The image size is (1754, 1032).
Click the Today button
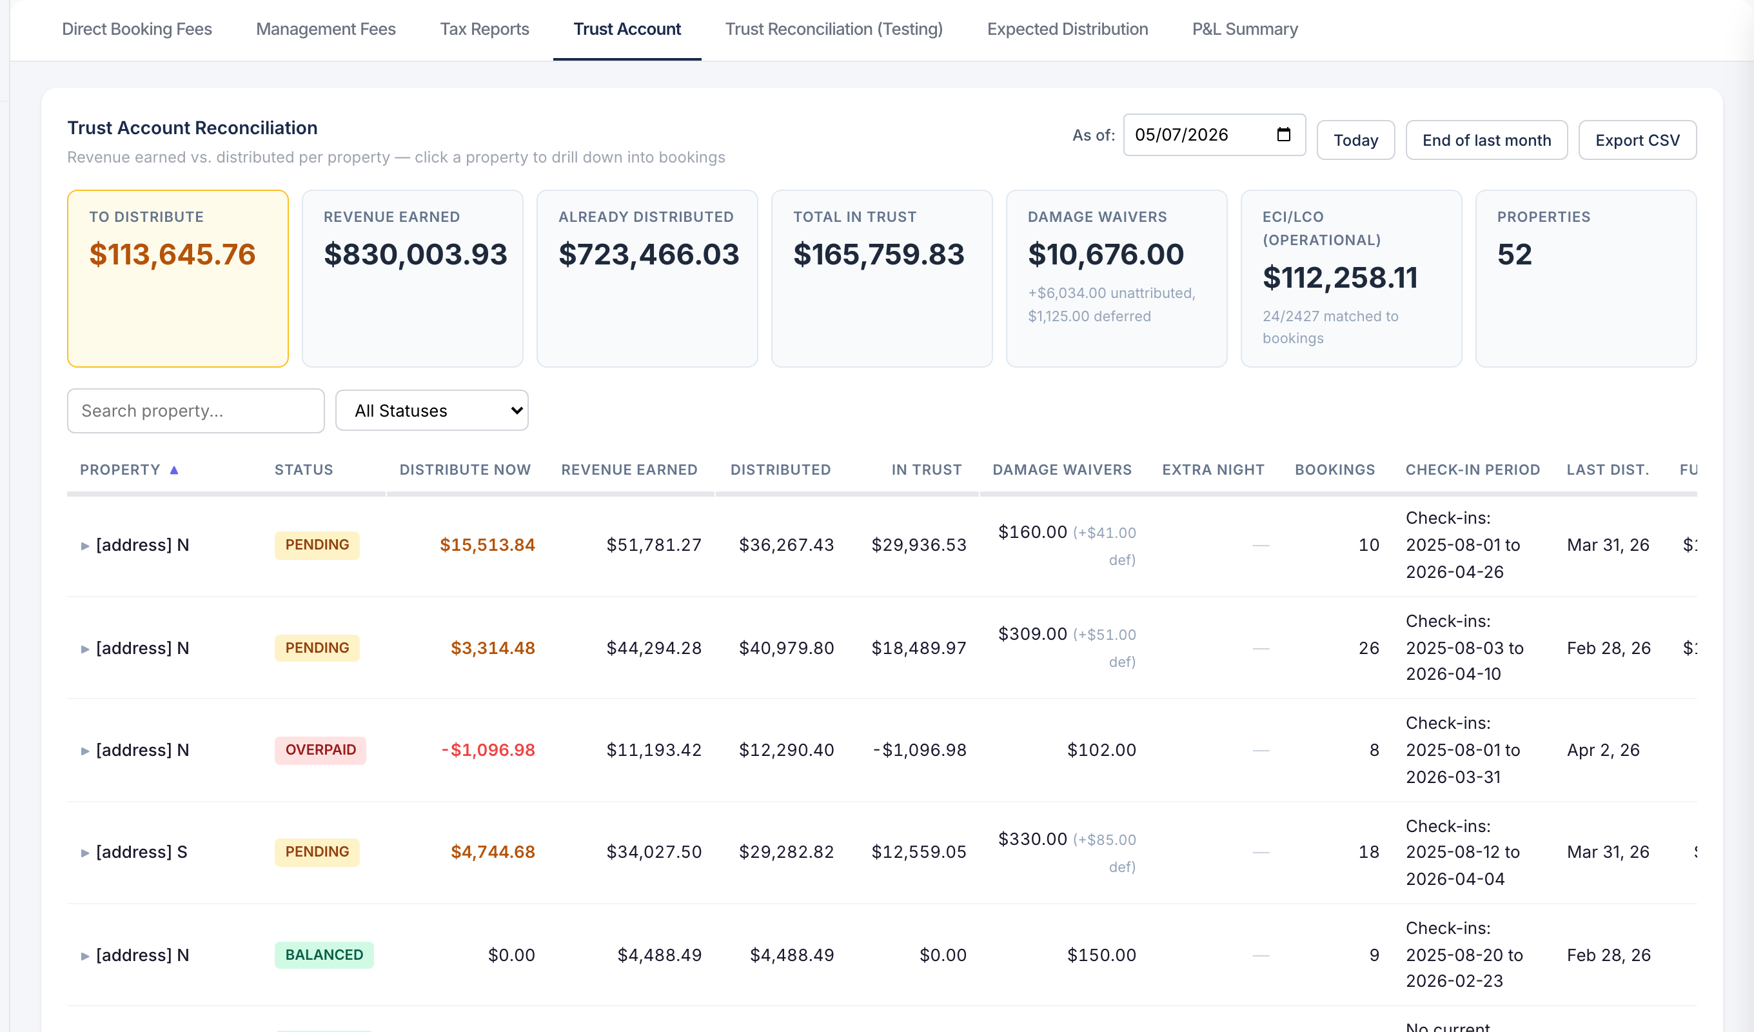pyautogui.click(x=1355, y=140)
